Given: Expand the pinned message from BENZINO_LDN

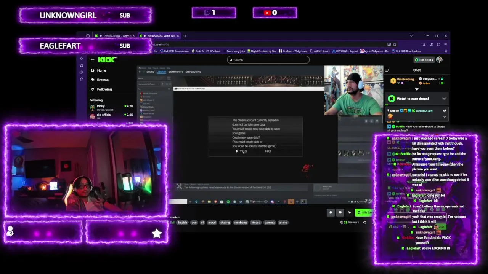Looking at the screenshot, I should pos(445,117).
